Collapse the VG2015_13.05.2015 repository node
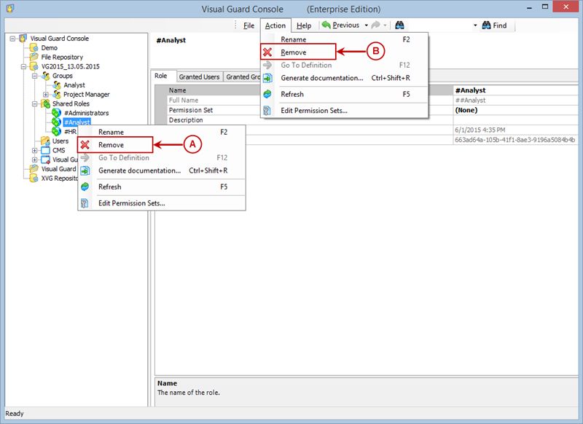Image resolution: width=583 pixels, height=424 pixels. coord(23,66)
